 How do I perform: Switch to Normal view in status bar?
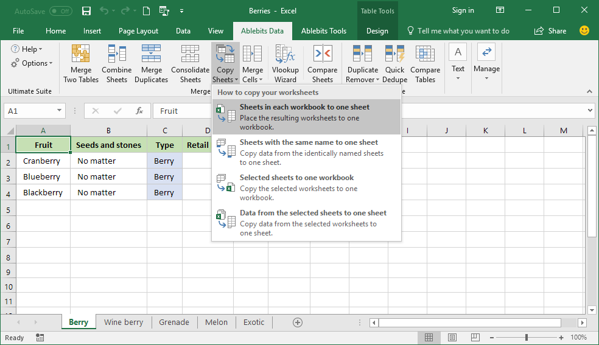(429, 337)
